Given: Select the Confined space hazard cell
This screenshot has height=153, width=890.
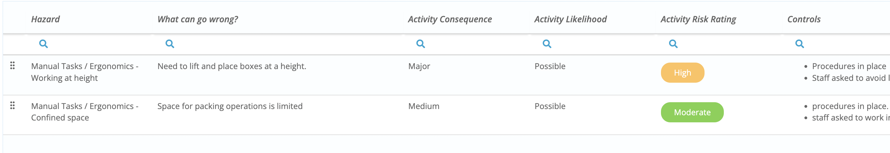Looking at the screenshot, I should coord(85,112).
